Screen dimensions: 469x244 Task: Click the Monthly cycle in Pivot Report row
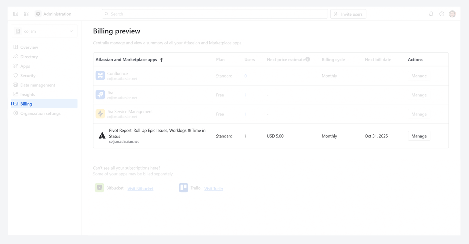329,136
